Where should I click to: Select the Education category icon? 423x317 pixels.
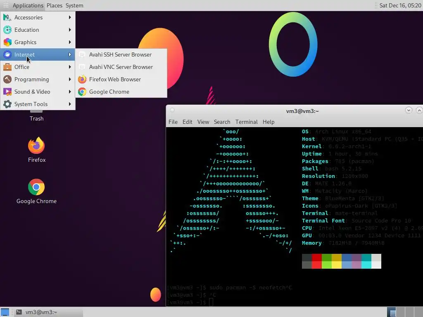(x=7, y=30)
